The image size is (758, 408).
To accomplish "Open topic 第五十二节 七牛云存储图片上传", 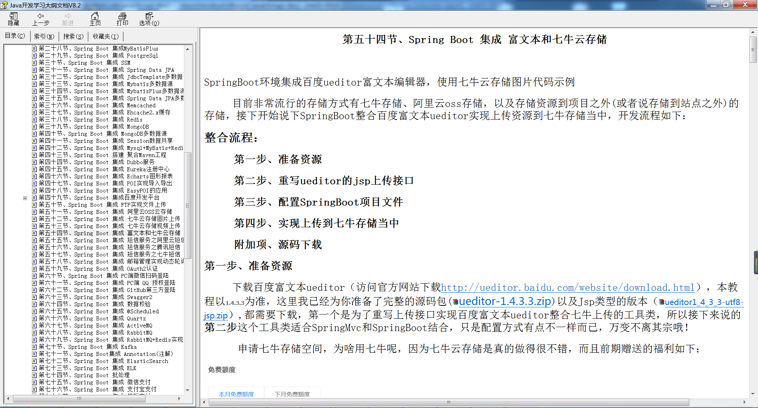I will point(109,219).
